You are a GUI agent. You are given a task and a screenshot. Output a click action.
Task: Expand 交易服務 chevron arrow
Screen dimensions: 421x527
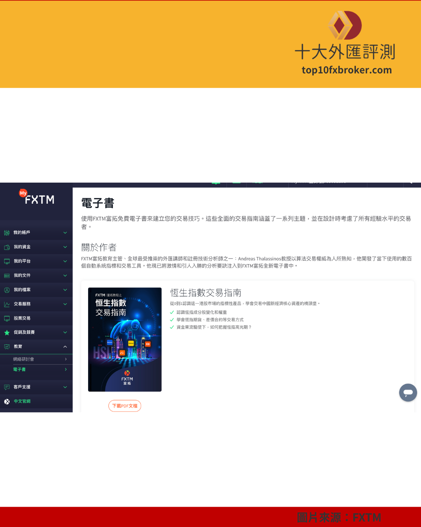click(x=65, y=304)
